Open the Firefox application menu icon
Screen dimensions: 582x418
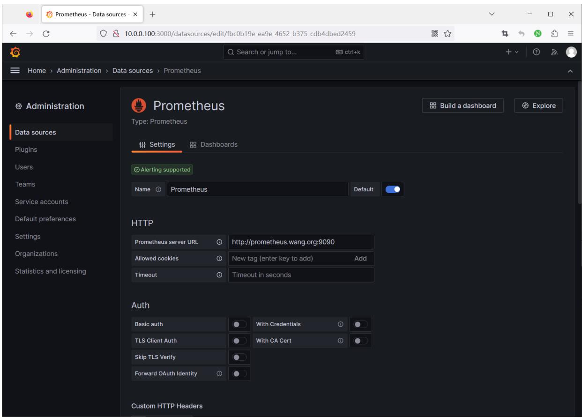[x=571, y=34]
